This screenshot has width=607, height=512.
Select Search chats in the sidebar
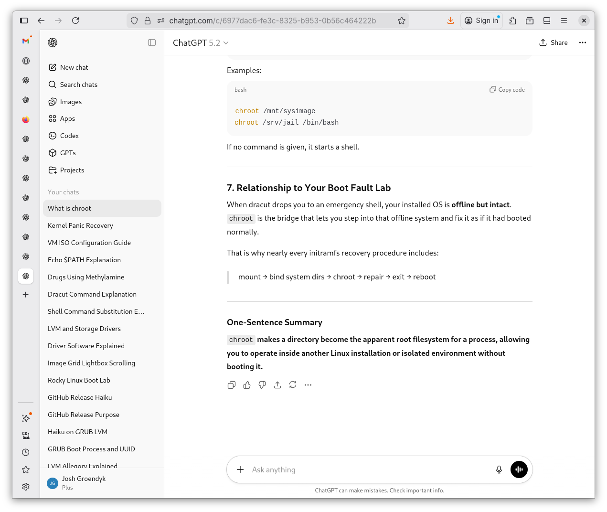(79, 85)
